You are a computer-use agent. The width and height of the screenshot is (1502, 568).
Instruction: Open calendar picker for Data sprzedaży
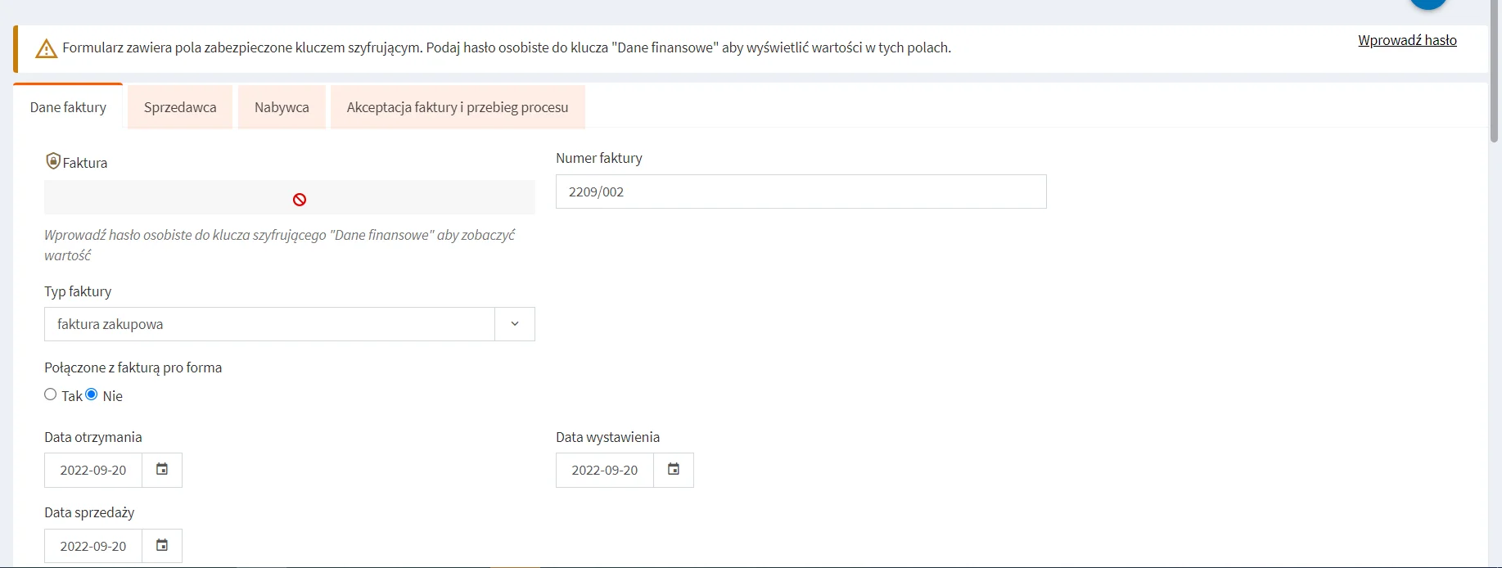coord(162,546)
